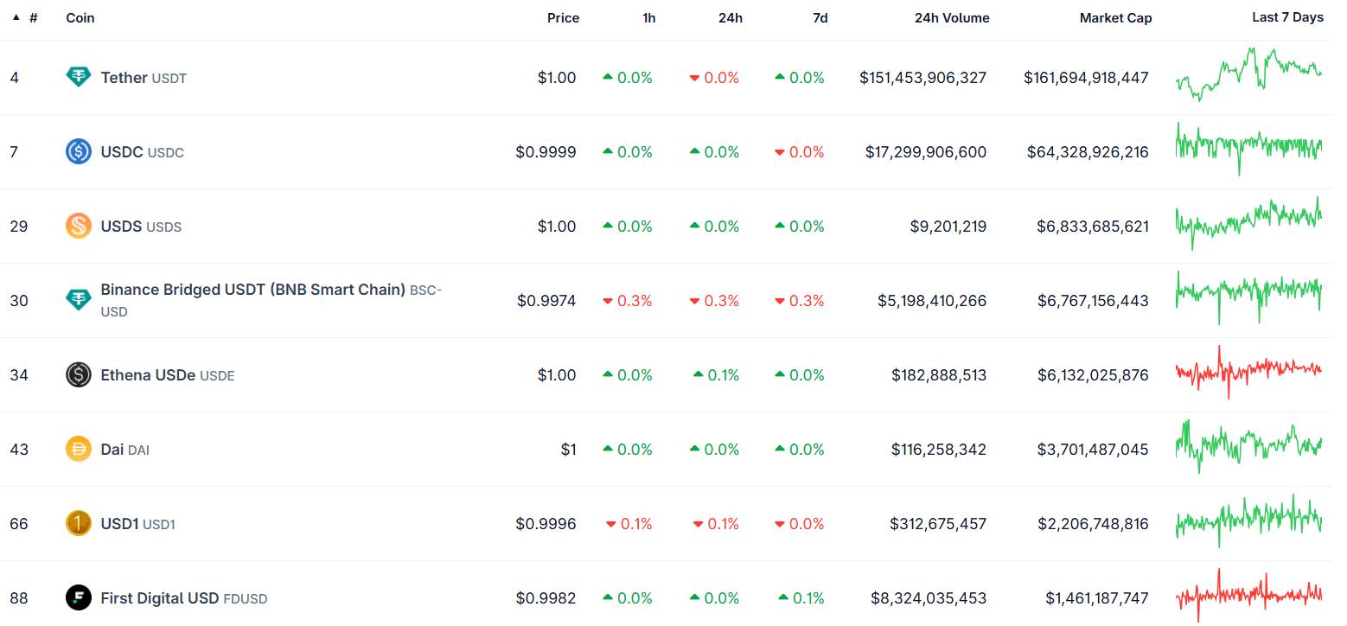Click Binance Bridged USDT volume $5,198,410,266
Viewport: 1347px width, 626px height.
tap(932, 301)
